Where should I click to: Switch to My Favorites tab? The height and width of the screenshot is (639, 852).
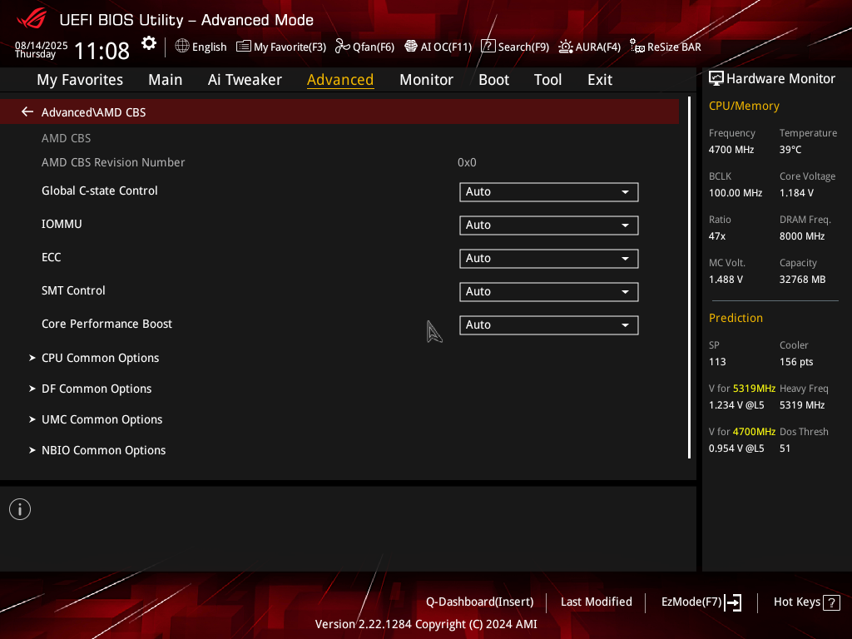80,80
